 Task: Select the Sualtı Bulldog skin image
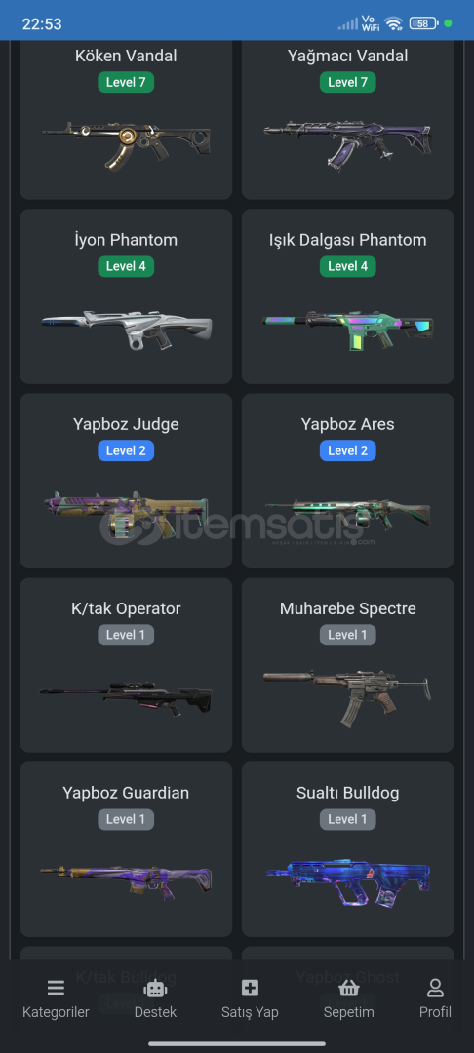click(348, 883)
